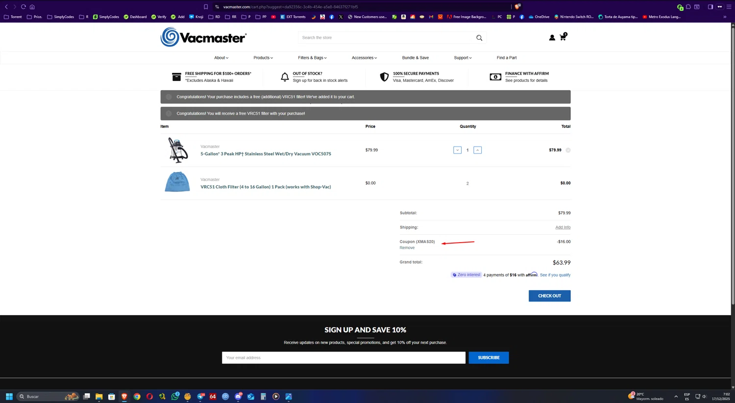Image resolution: width=735 pixels, height=403 pixels.
Task: Open VRC51 Cloth Filter product link
Action: click(x=266, y=187)
